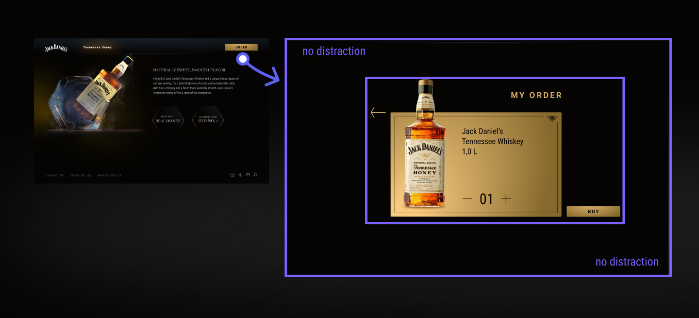Click the Blended With Old No. 7 badge
Image resolution: width=699 pixels, height=318 pixels.
click(208, 119)
